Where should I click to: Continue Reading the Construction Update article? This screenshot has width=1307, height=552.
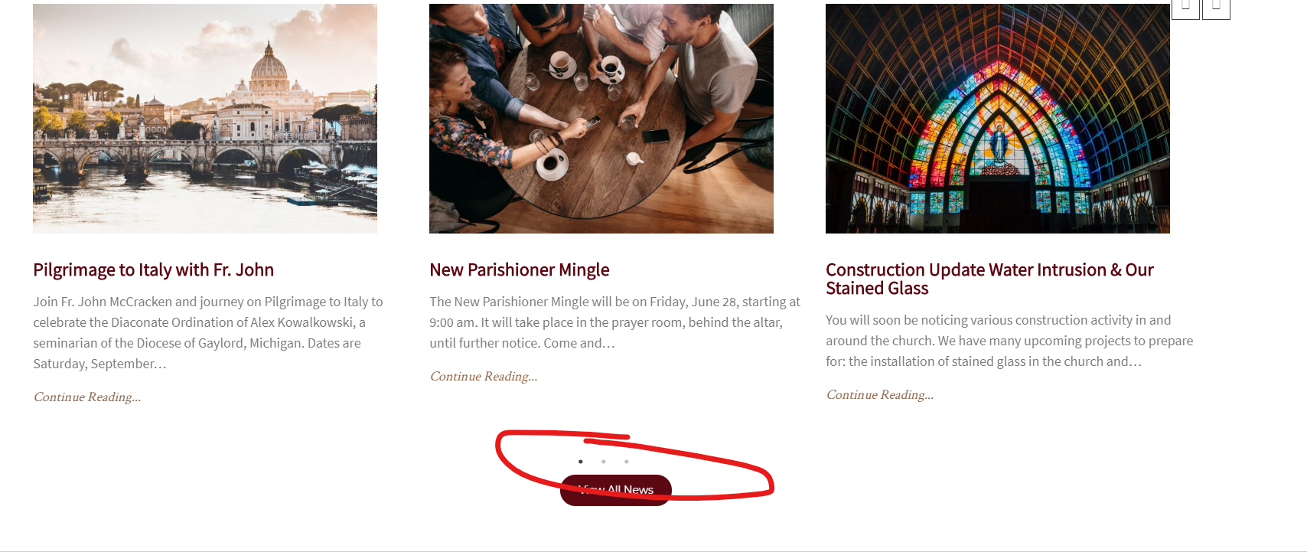click(x=880, y=394)
